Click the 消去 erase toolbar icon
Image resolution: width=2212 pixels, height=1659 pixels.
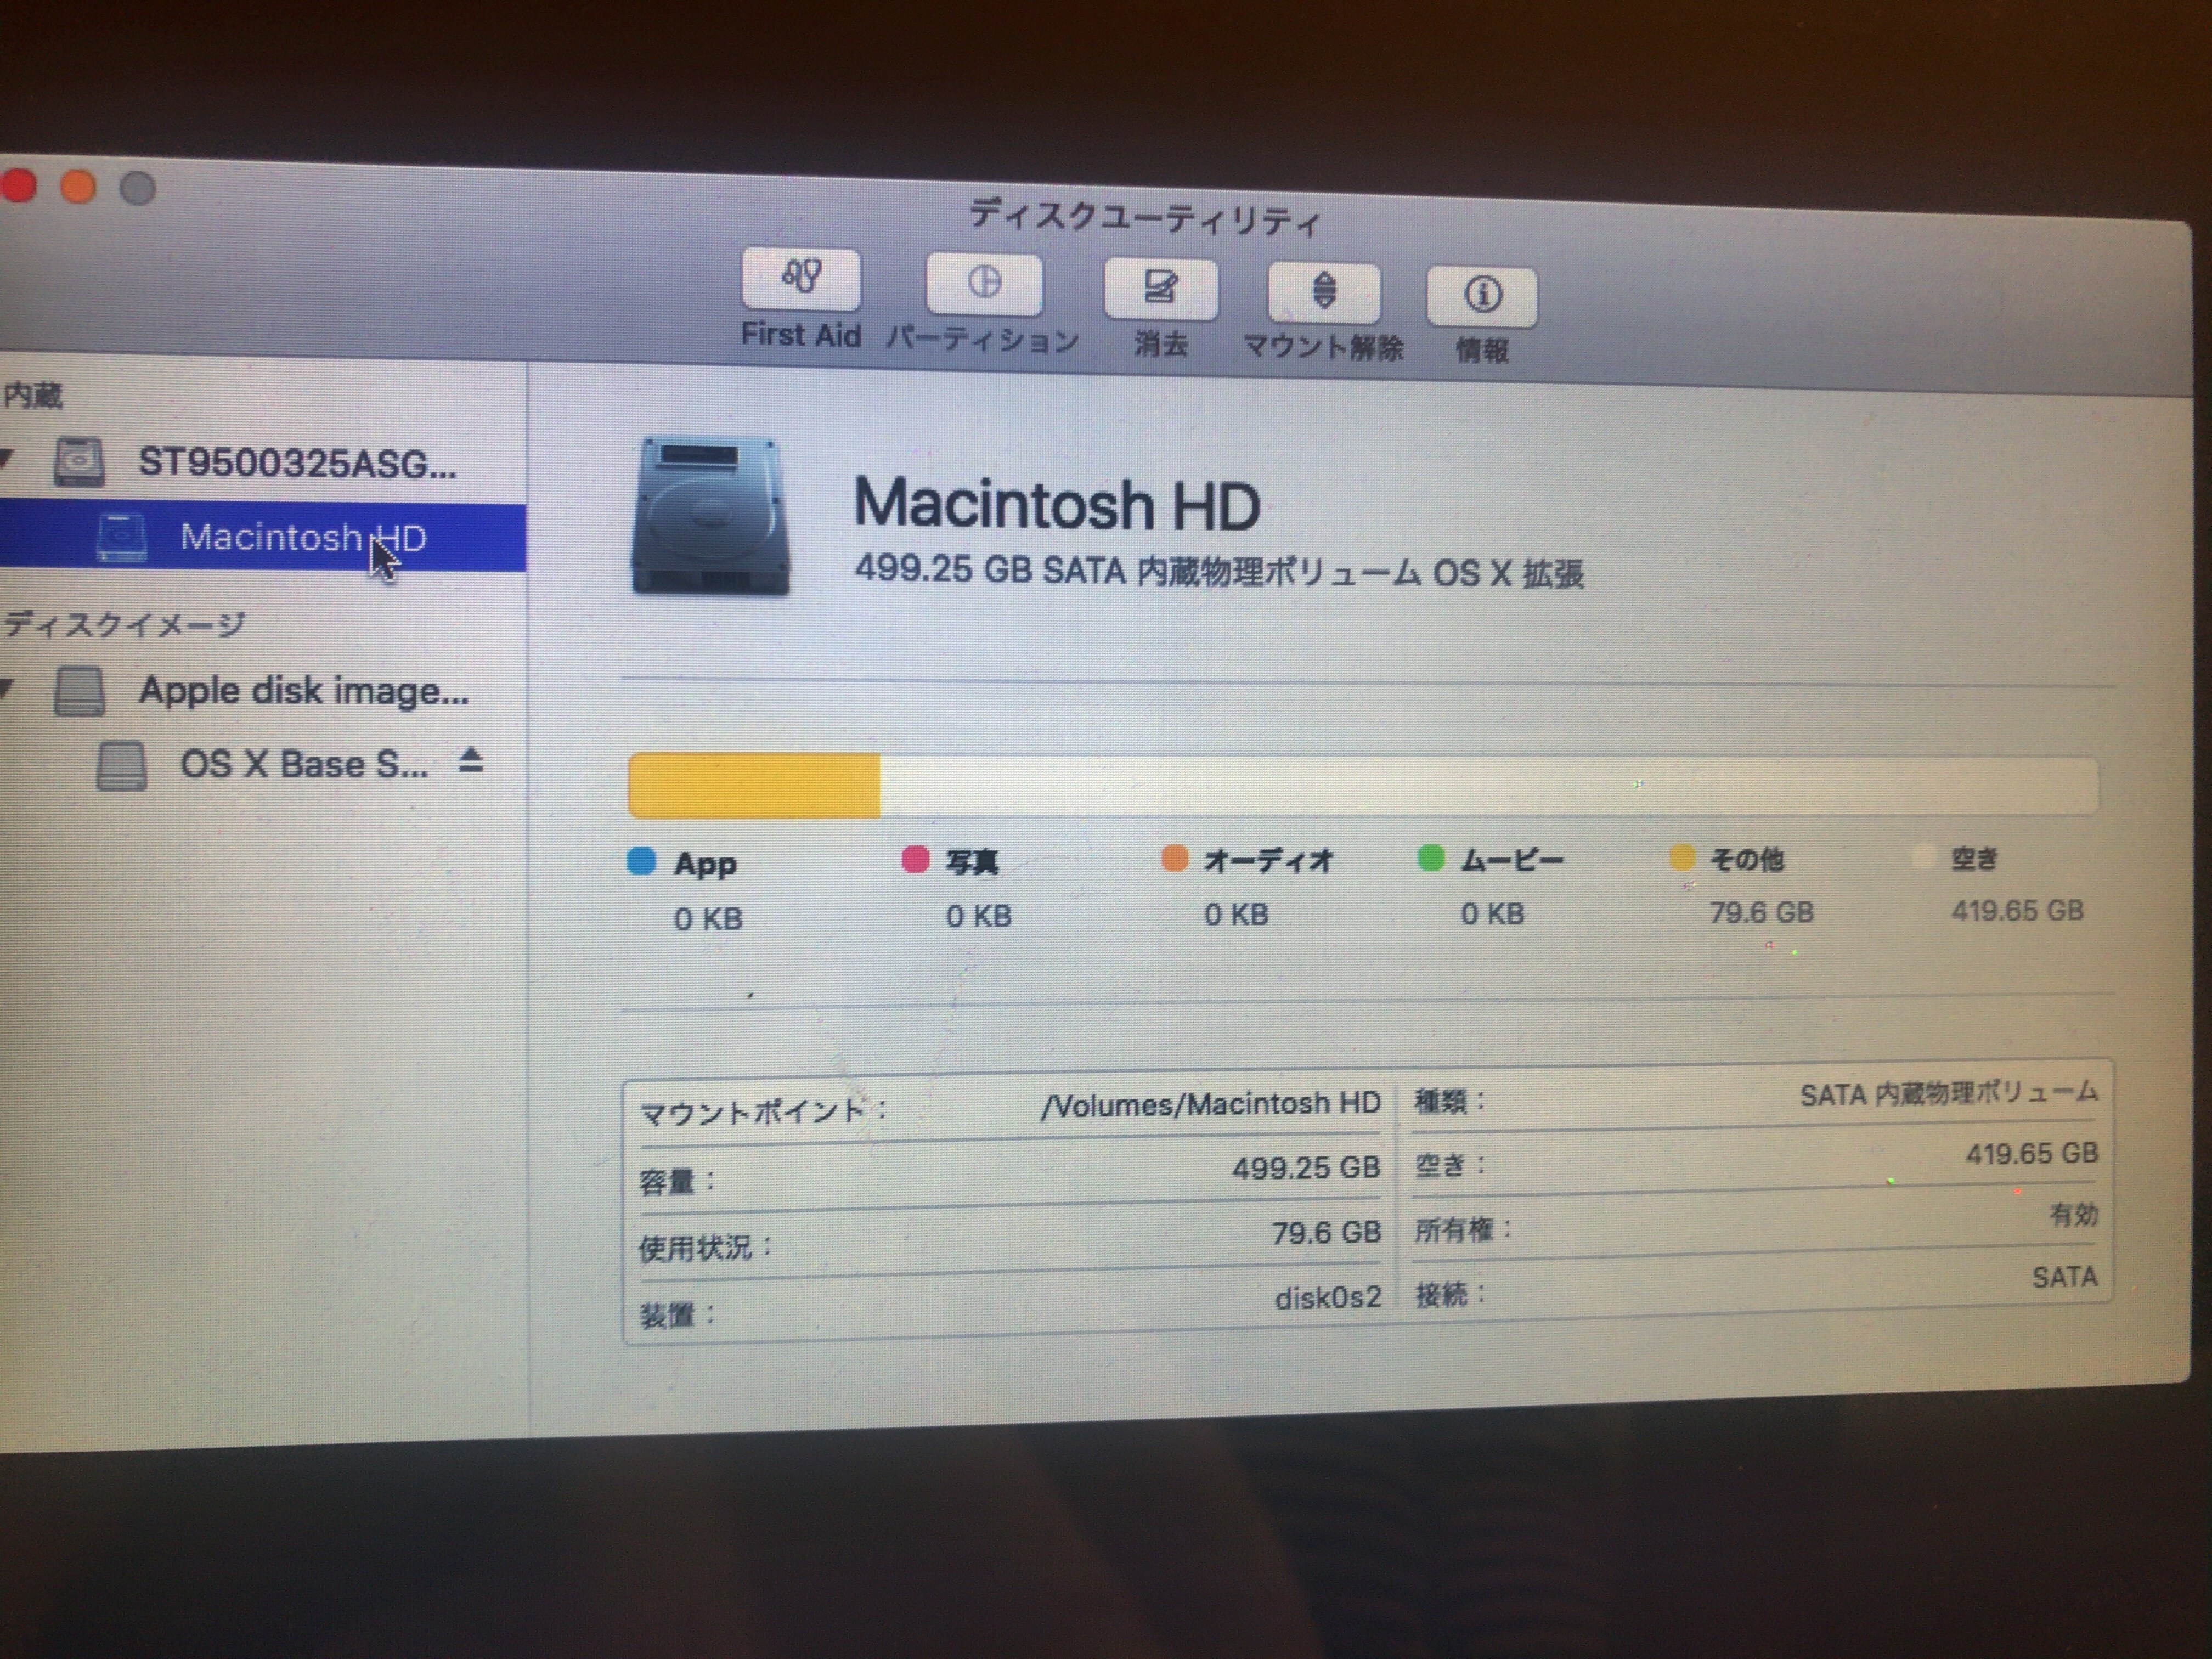coord(1160,290)
